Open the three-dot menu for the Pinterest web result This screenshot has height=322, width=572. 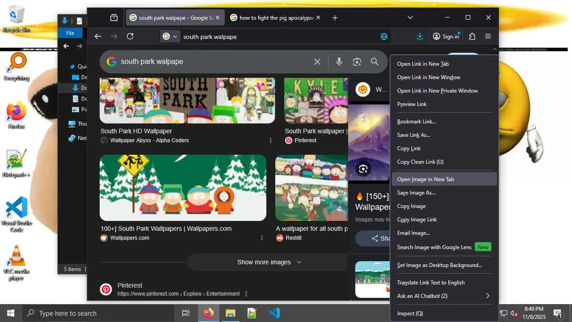[246, 294]
